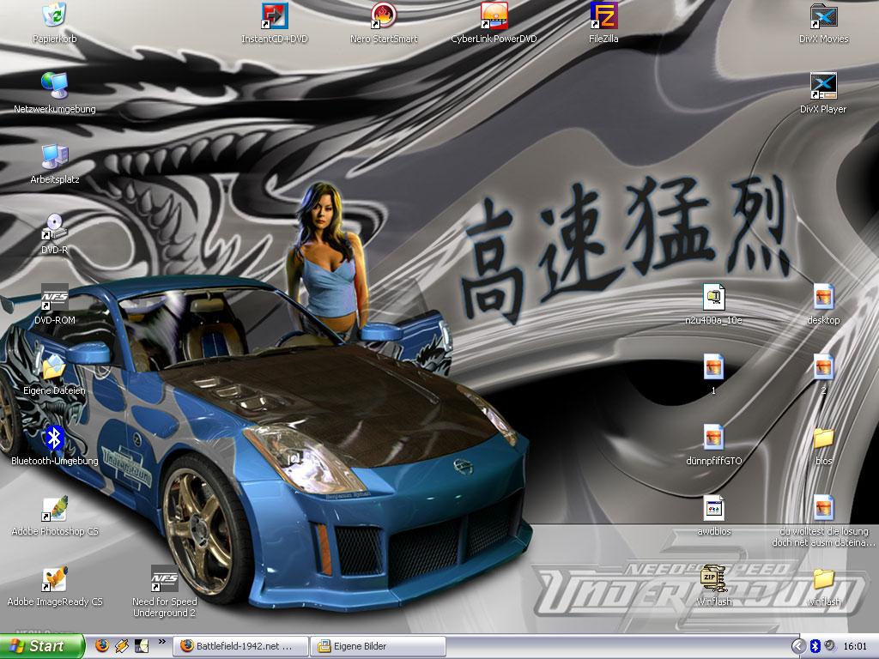Launch Firefox from the quick launch bar
The width and height of the screenshot is (879, 659).
tap(102, 646)
